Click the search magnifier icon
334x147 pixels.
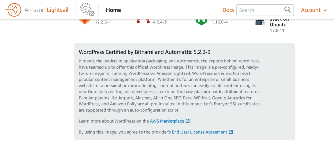pyautogui.click(x=287, y=9)
